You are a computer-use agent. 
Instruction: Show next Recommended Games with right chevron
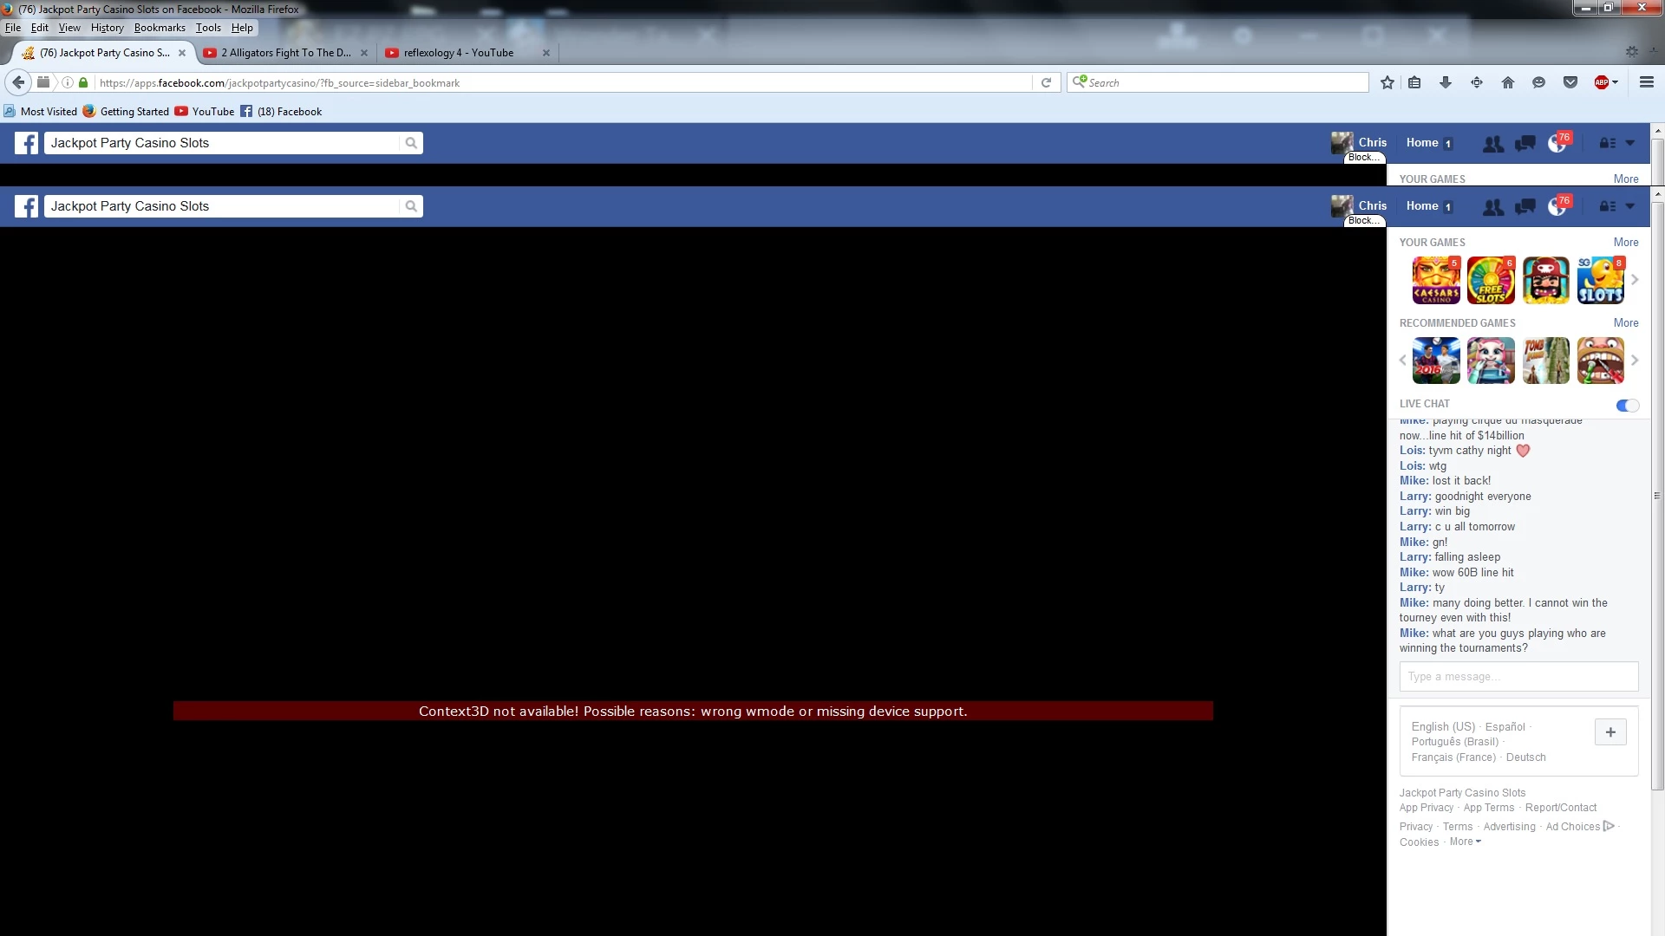[1635, 360]
